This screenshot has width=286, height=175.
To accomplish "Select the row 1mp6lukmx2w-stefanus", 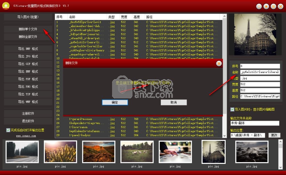I will 139,131.
